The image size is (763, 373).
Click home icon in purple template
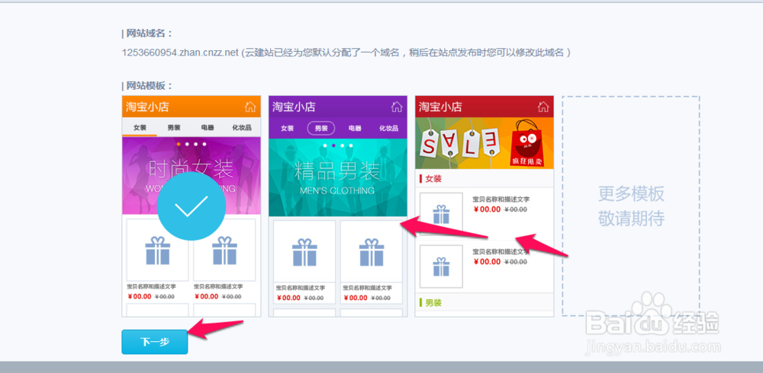tap(397, 107)
